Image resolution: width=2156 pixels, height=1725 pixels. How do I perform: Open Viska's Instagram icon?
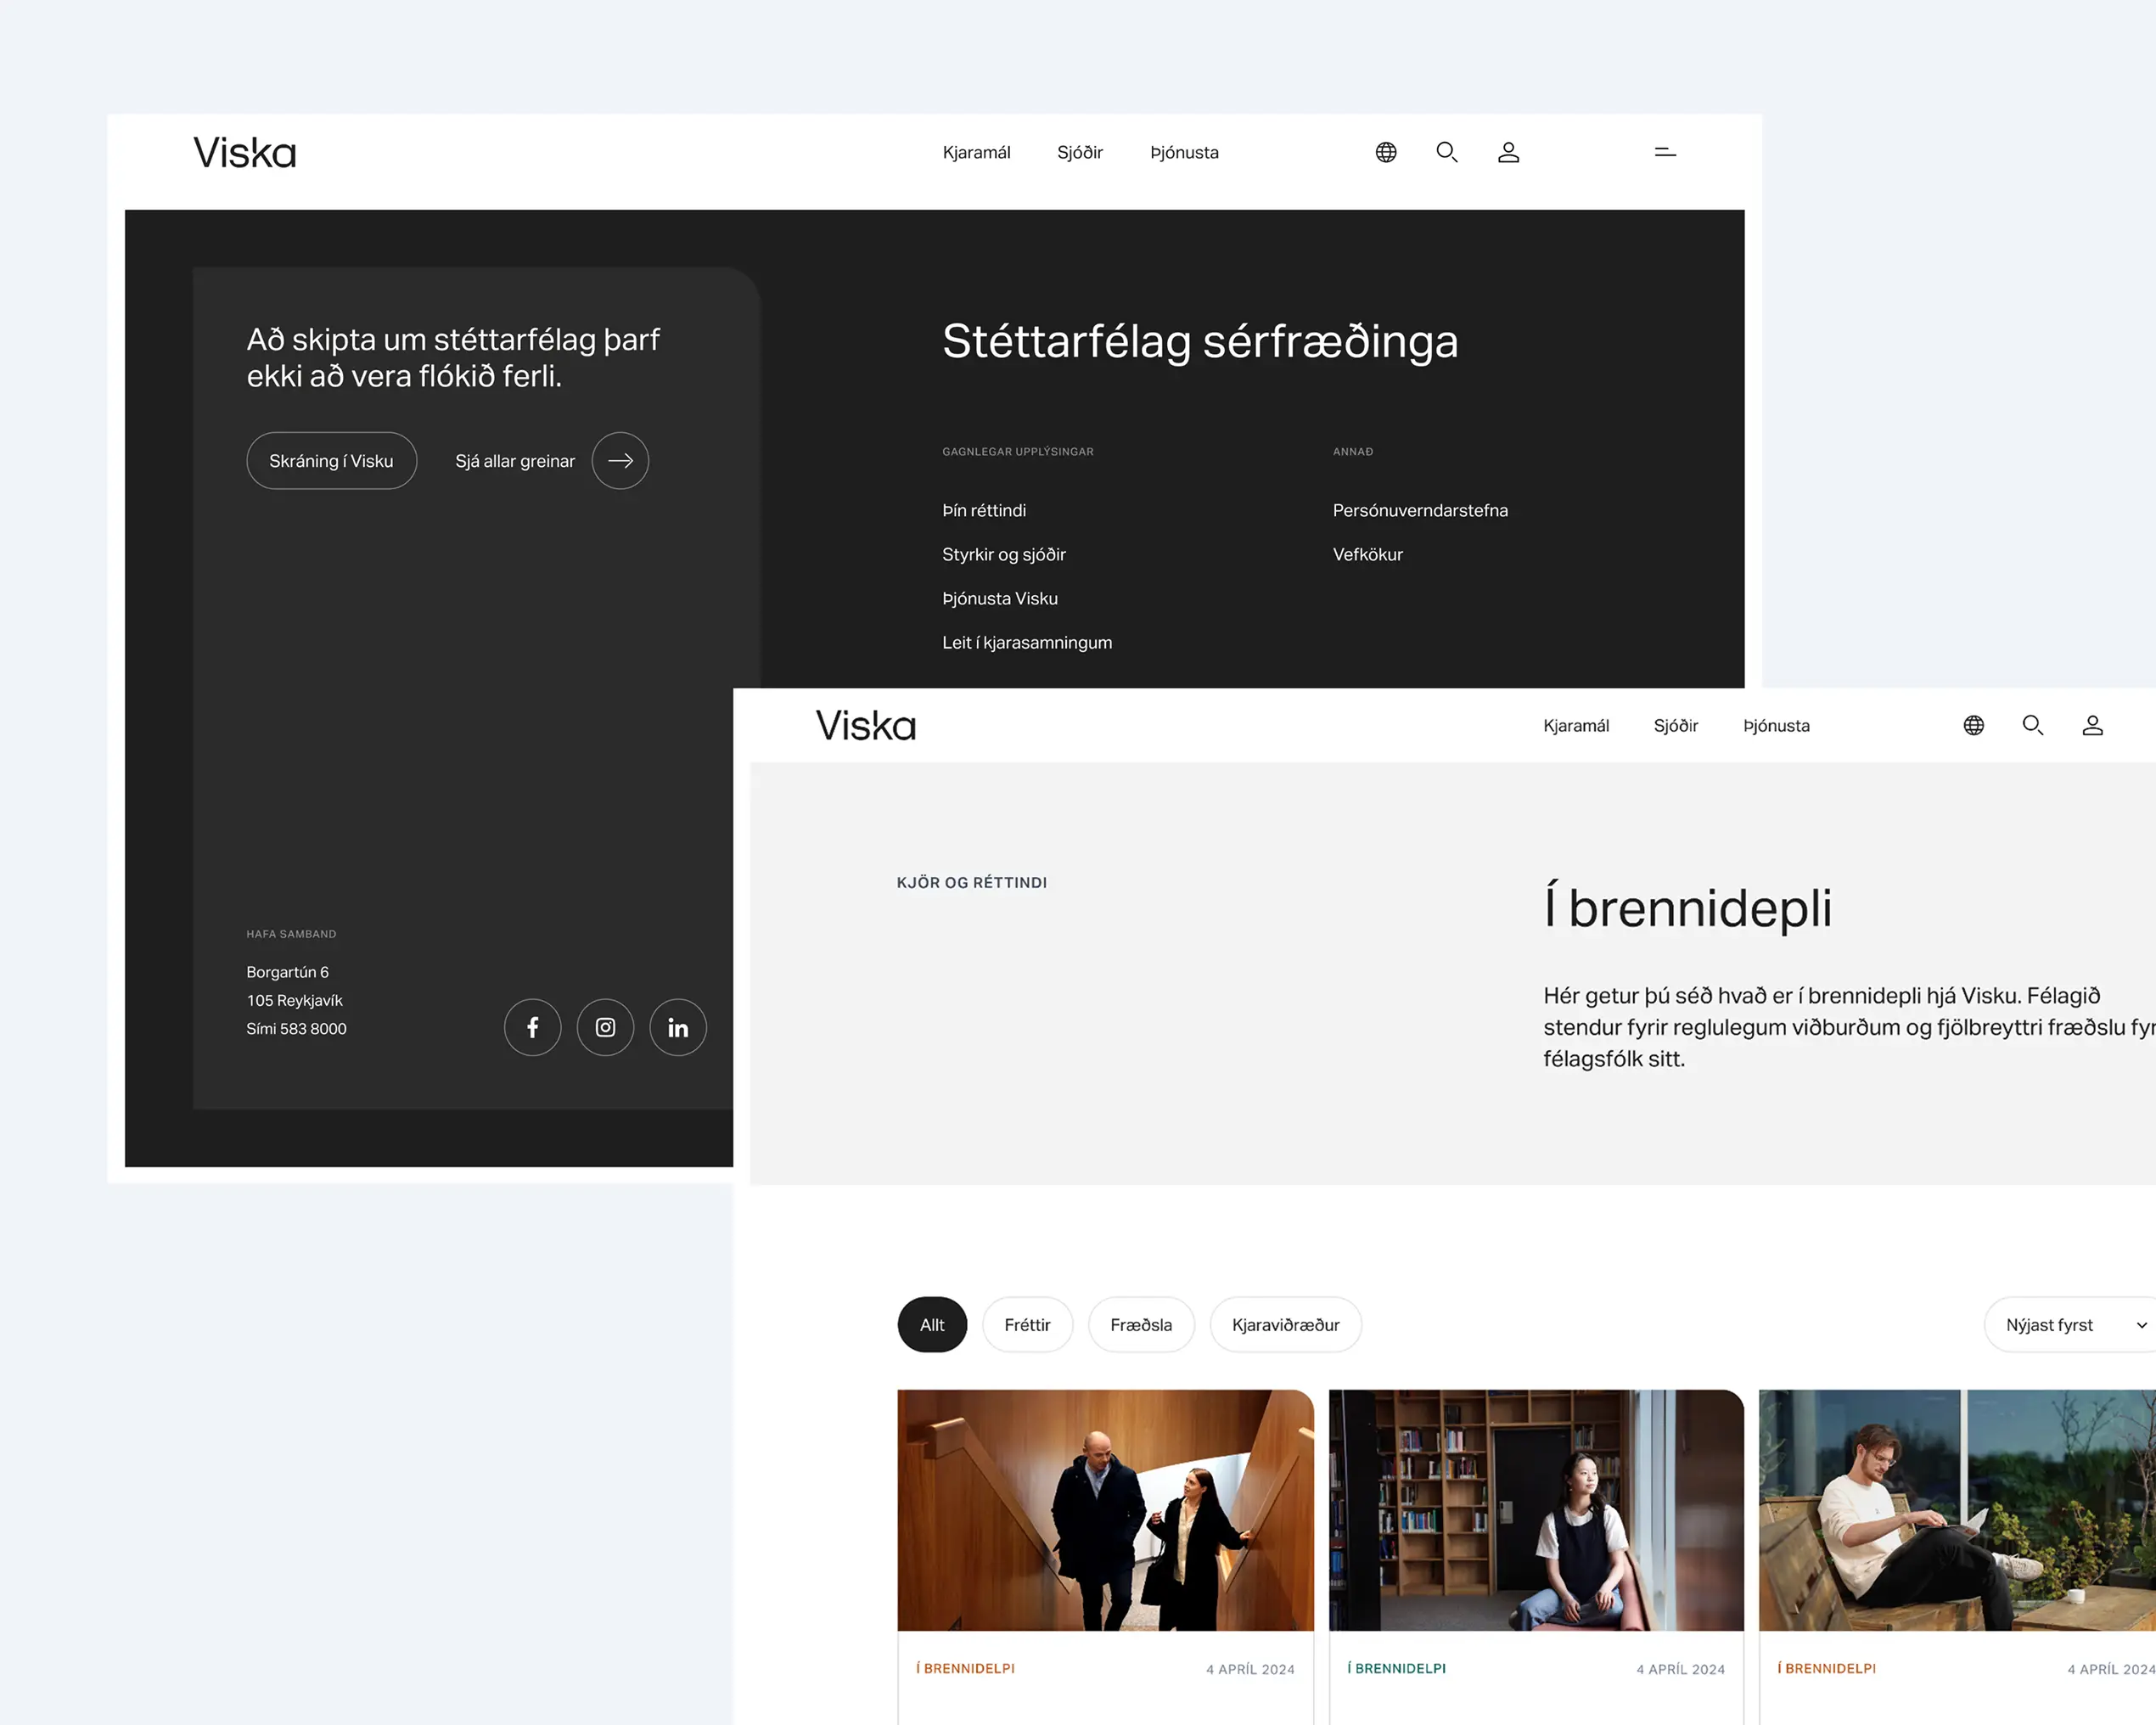point(605,1027)
